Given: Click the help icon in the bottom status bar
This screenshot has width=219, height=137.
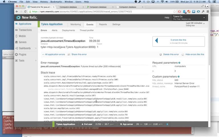Looking at the screenshot, I should click(167, 124).
